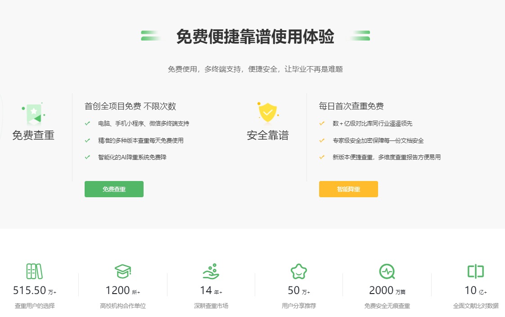Click green checkmark beside 电脑、手机小程序 line

87,123
